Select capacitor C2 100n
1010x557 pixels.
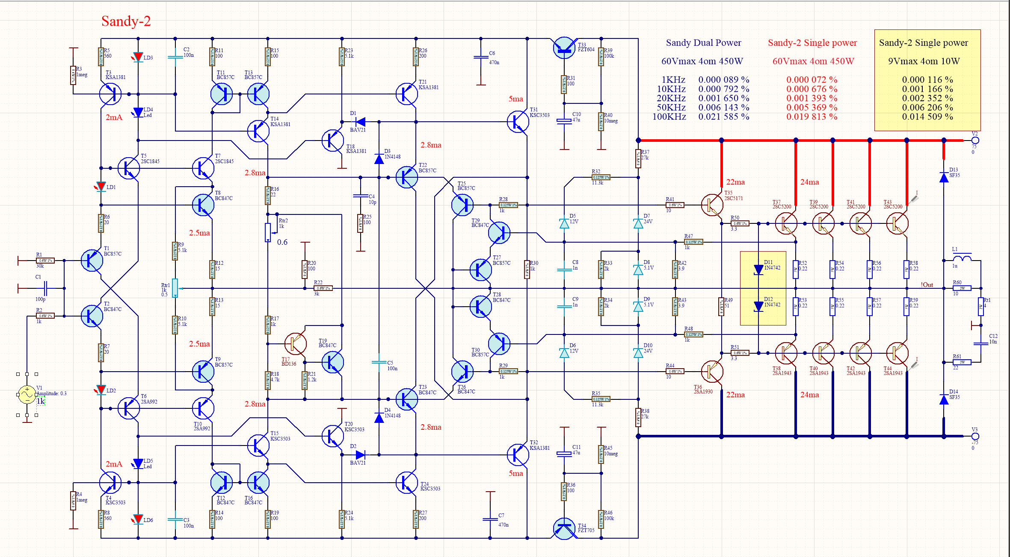point(175,57)
